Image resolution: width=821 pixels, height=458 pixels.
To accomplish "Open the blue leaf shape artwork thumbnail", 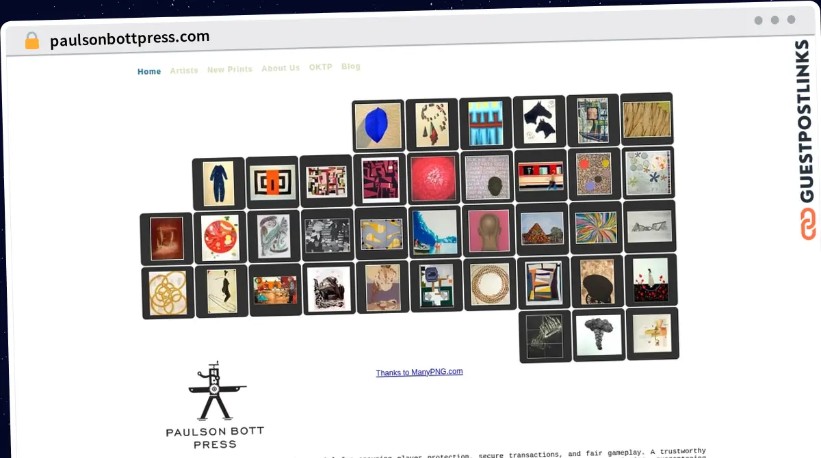I will [378, 126].
